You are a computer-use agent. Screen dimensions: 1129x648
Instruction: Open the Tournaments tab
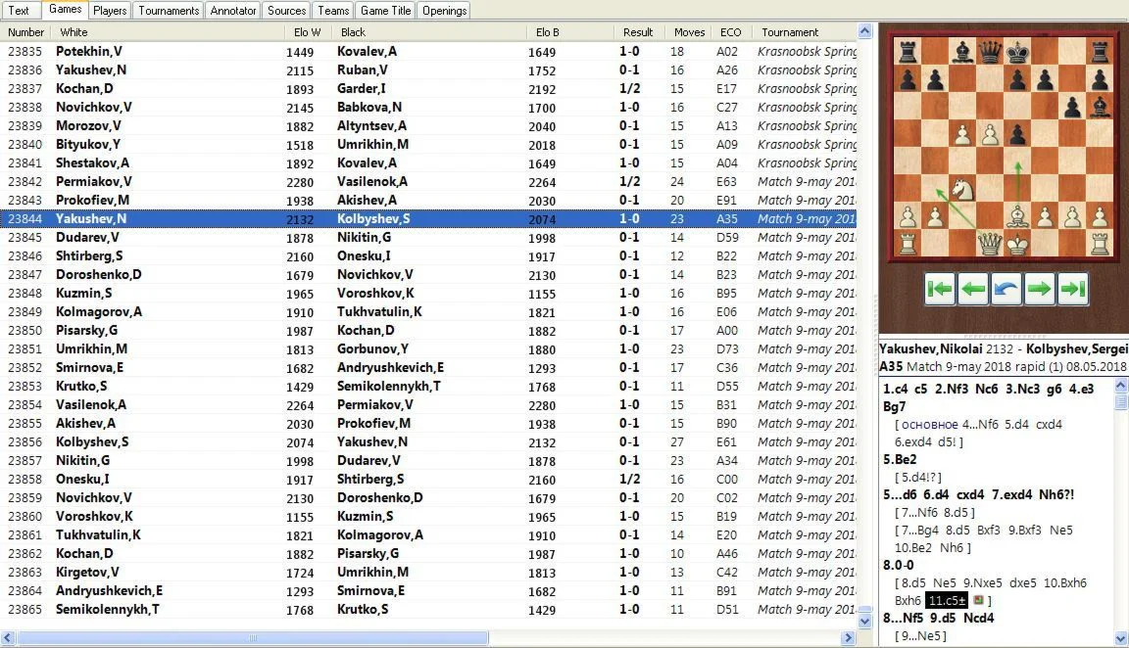(x=169, y=11)
